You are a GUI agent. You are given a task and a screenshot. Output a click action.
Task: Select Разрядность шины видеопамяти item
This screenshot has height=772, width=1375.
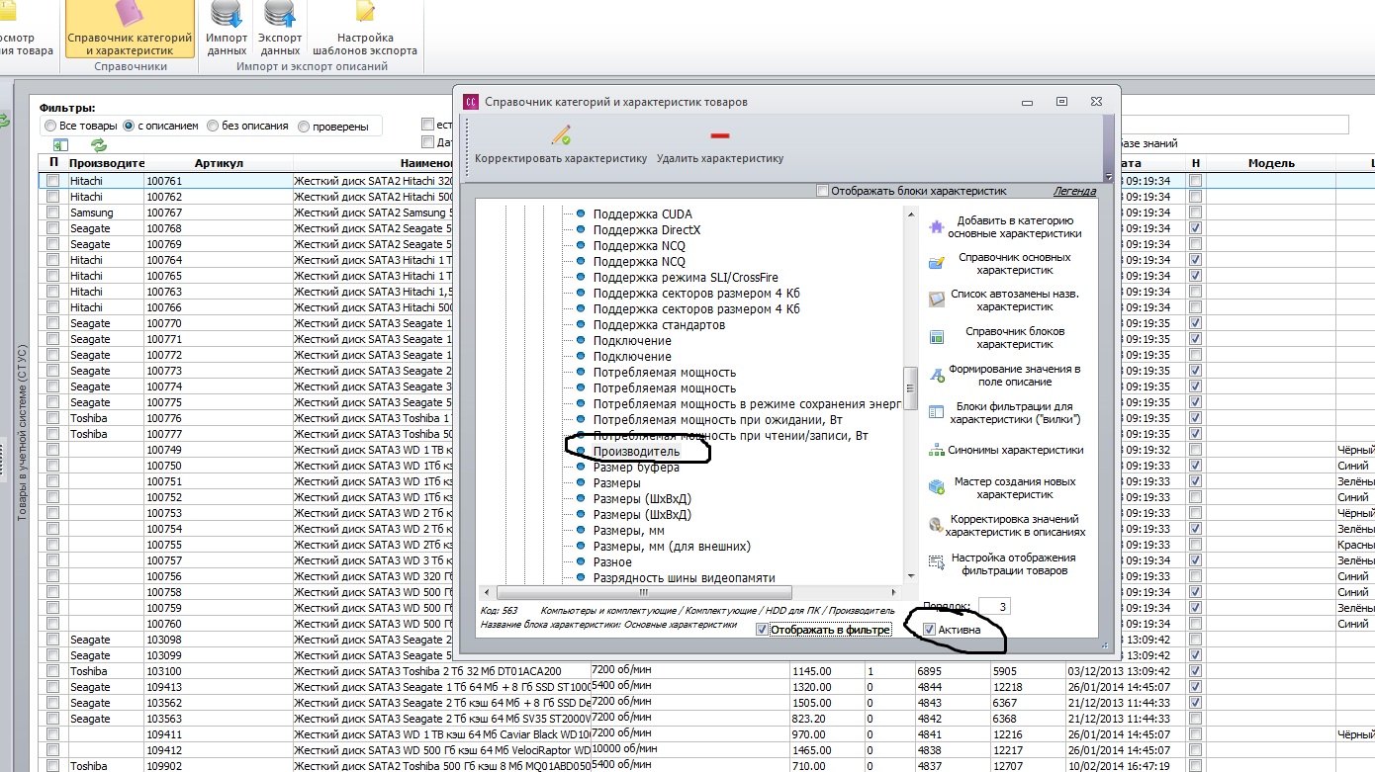point(684,578)
